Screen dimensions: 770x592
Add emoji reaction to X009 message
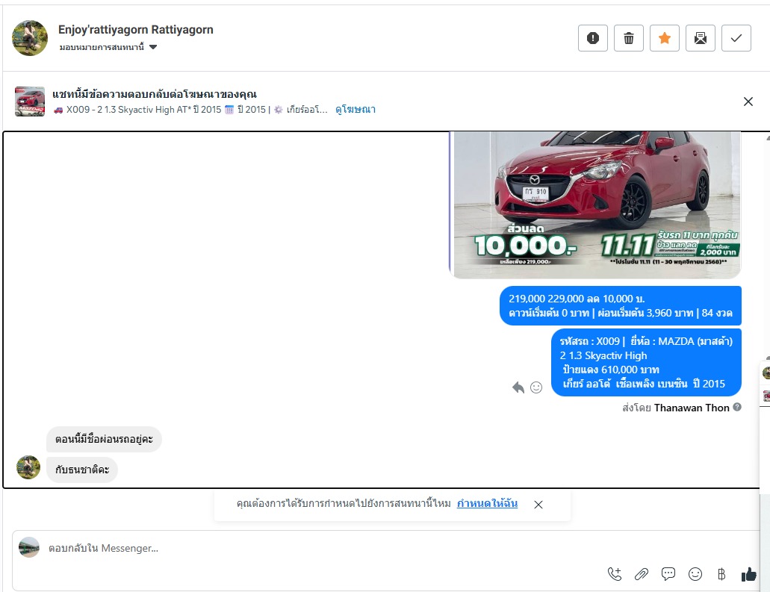click(x=536, y=387)
